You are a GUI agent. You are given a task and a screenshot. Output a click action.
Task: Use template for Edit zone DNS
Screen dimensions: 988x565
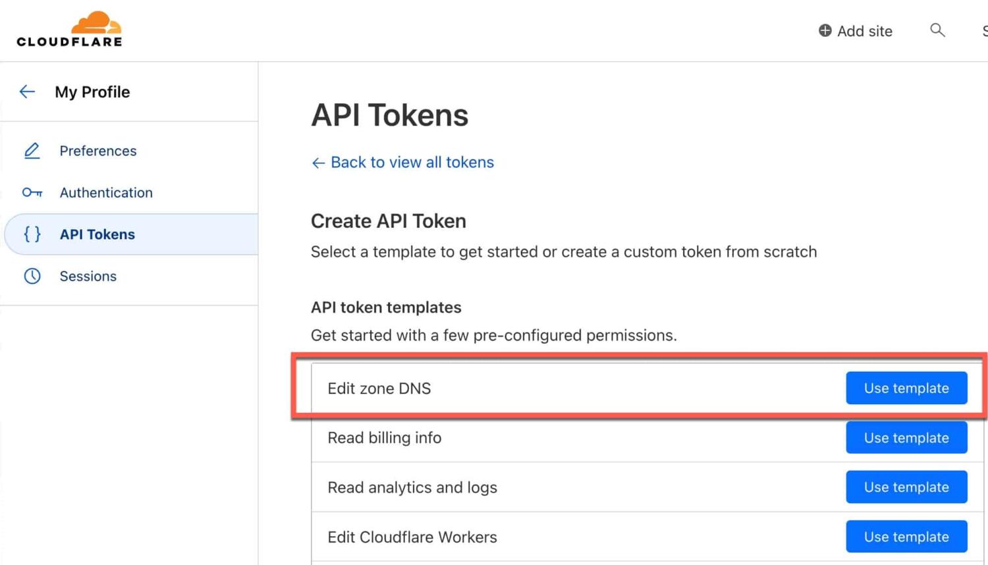pos(906,388)
